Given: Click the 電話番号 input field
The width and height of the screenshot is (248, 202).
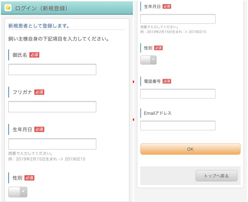Looking at the screenshot, I should tap(178, 94).
